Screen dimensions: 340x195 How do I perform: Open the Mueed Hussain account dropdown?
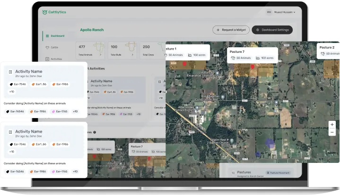point(285,12)
